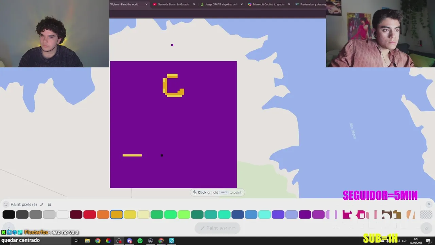Pick the teal color swatch
The height and width of the screenshot is (245, 435).
[x=211, y=214]
